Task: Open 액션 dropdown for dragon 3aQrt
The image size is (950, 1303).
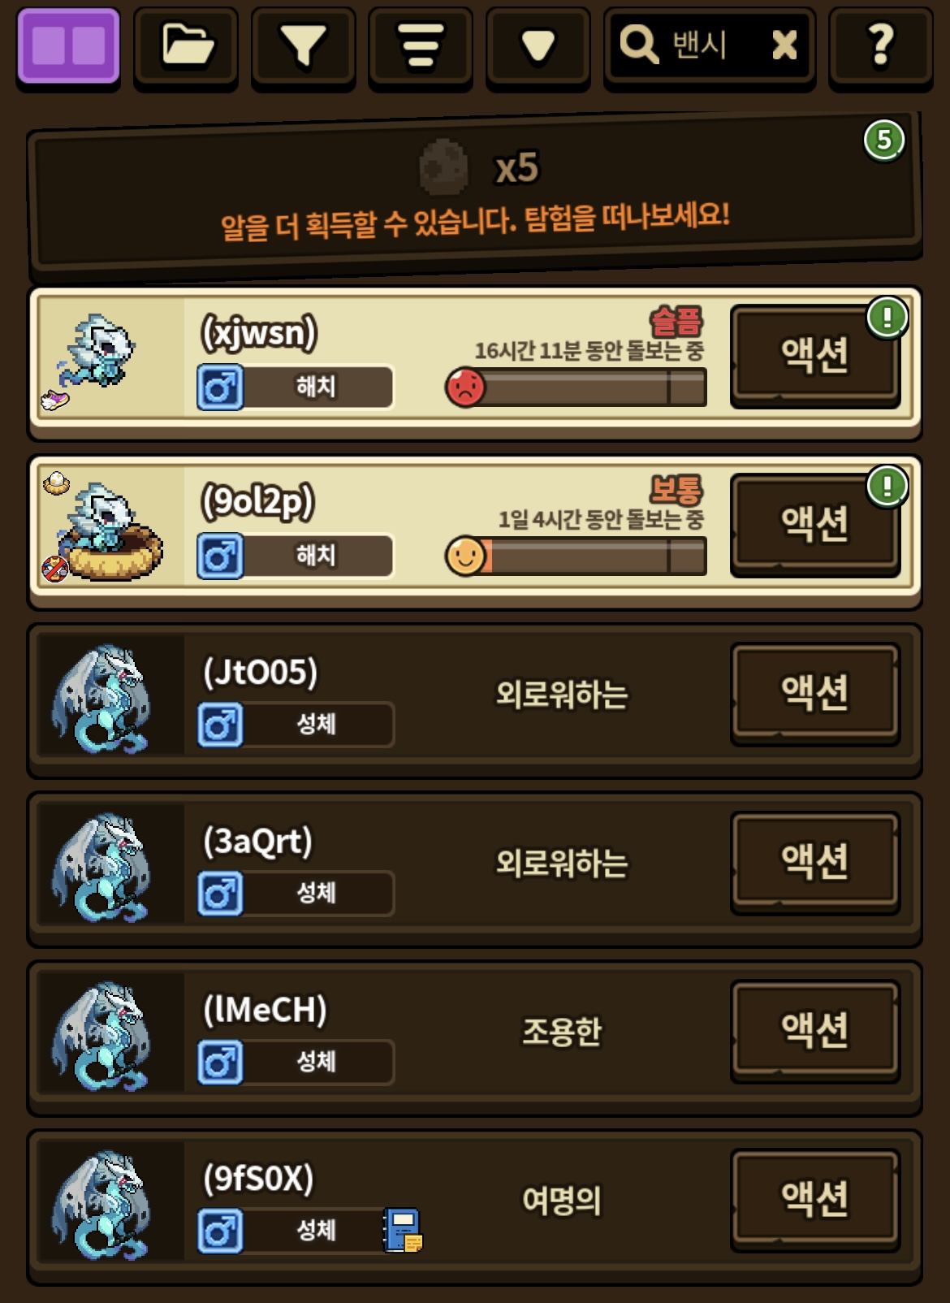Action: [x=814, y=862]
